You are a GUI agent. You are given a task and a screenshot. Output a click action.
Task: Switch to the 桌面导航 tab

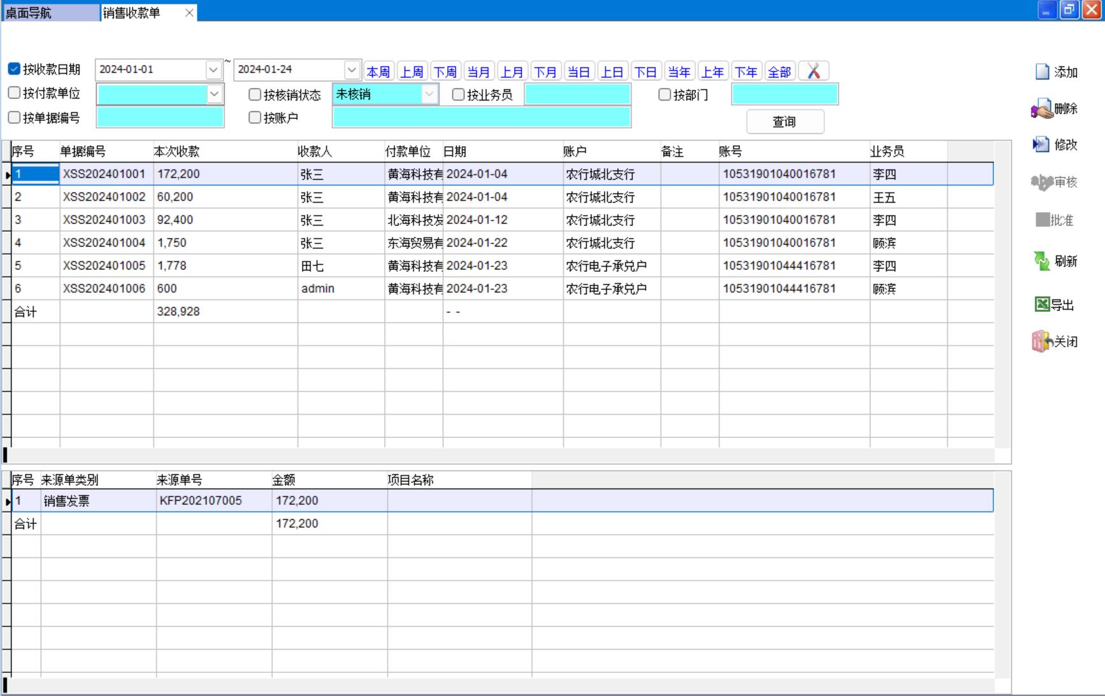coord(50,13)
